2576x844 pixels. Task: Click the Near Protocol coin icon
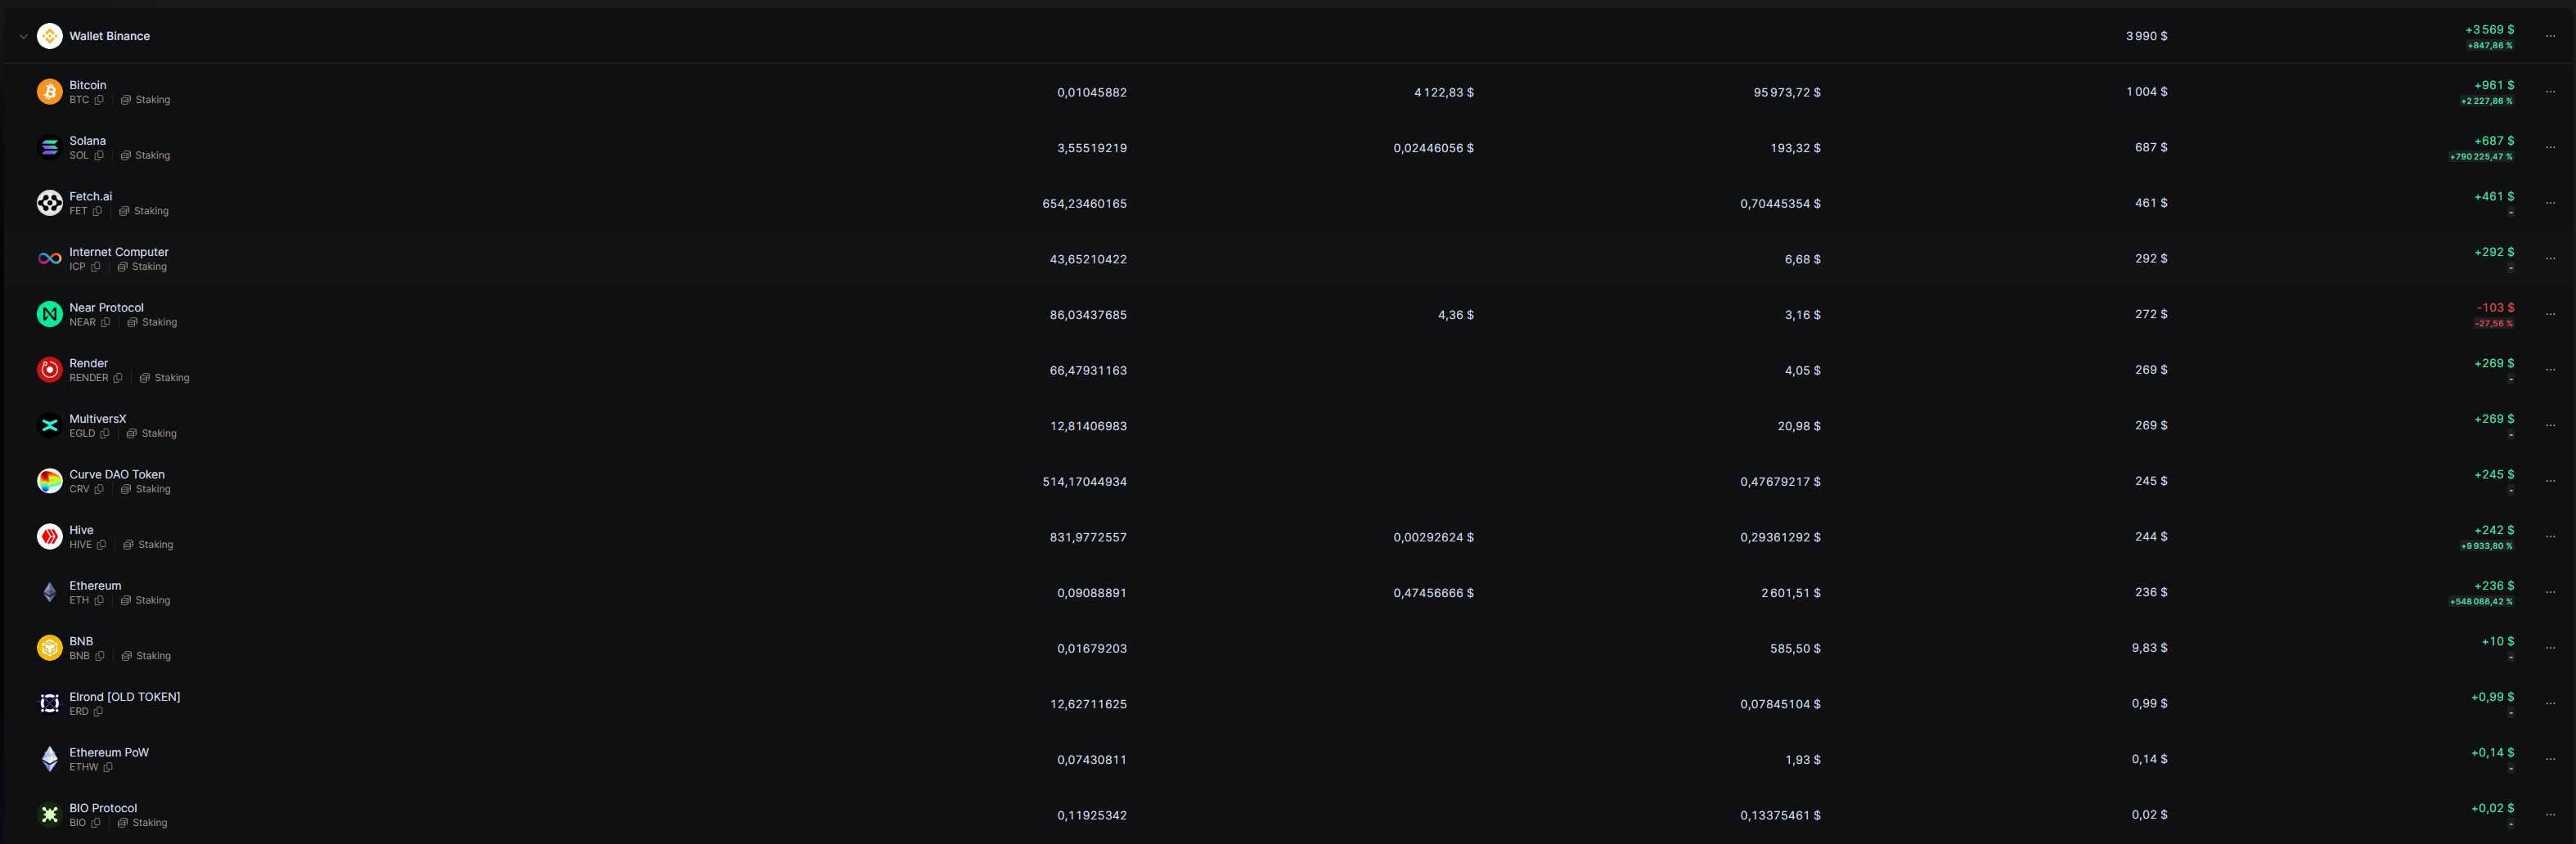pos(49,314)
